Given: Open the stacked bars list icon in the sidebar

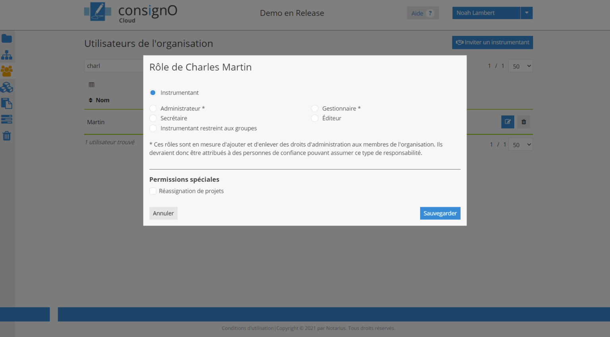Looking at the screenshot, I should tap(7, 119).
